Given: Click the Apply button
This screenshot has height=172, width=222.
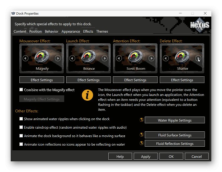Looking at the screenshot, I should pyautogui.click(x=146, y=156).
